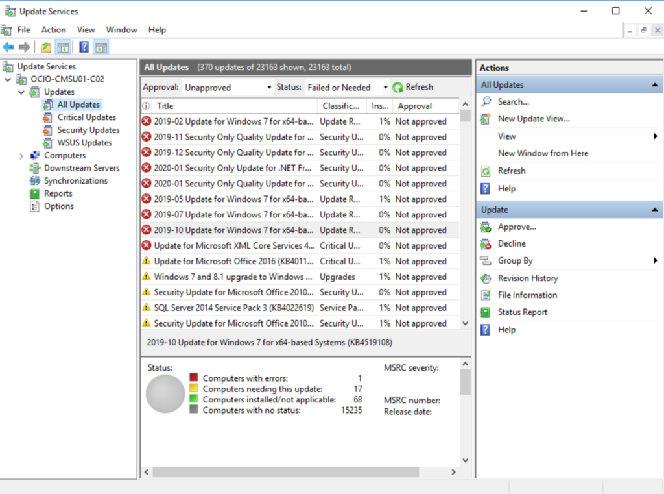Click the File Information icon
664x494 pixels.
pos(486,295)
